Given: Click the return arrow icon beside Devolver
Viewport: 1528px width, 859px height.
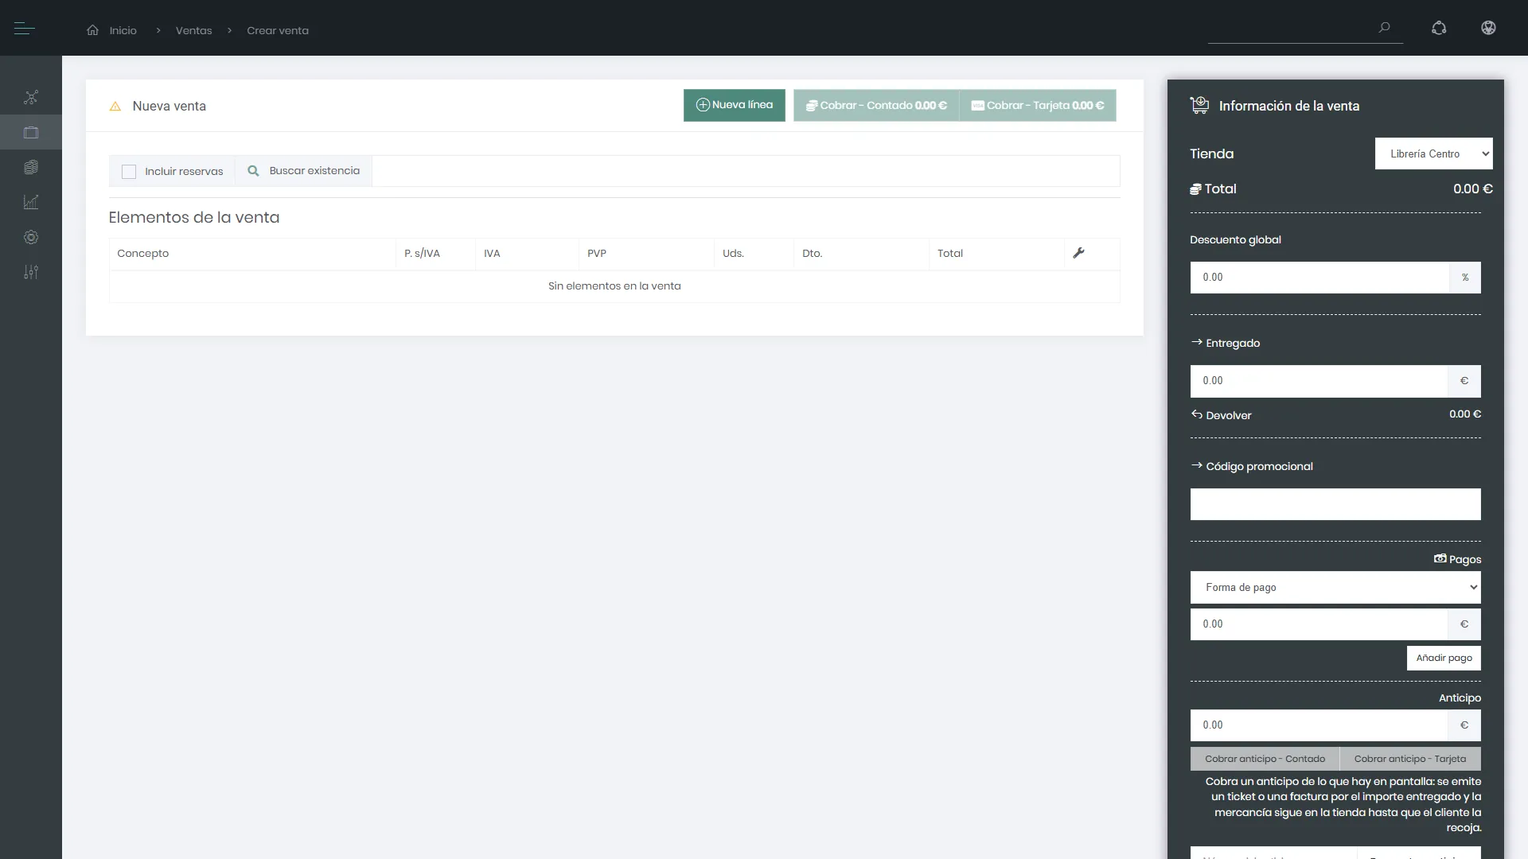Looking at the screenshot, I should 1196,414.
